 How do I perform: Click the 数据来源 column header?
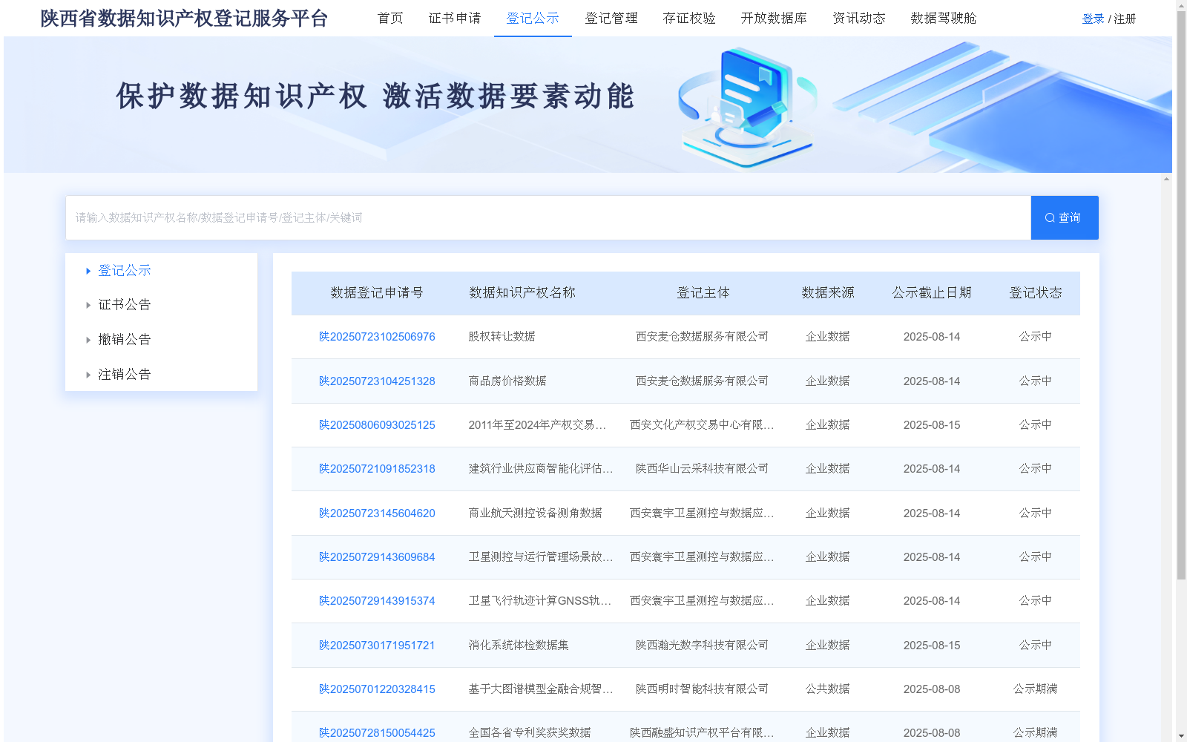828,293
